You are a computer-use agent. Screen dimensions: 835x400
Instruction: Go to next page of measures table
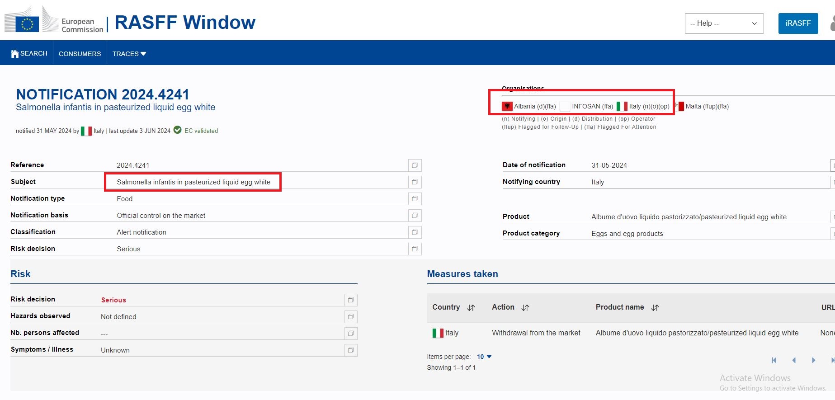pyautogui.click(x=813, y=360)
